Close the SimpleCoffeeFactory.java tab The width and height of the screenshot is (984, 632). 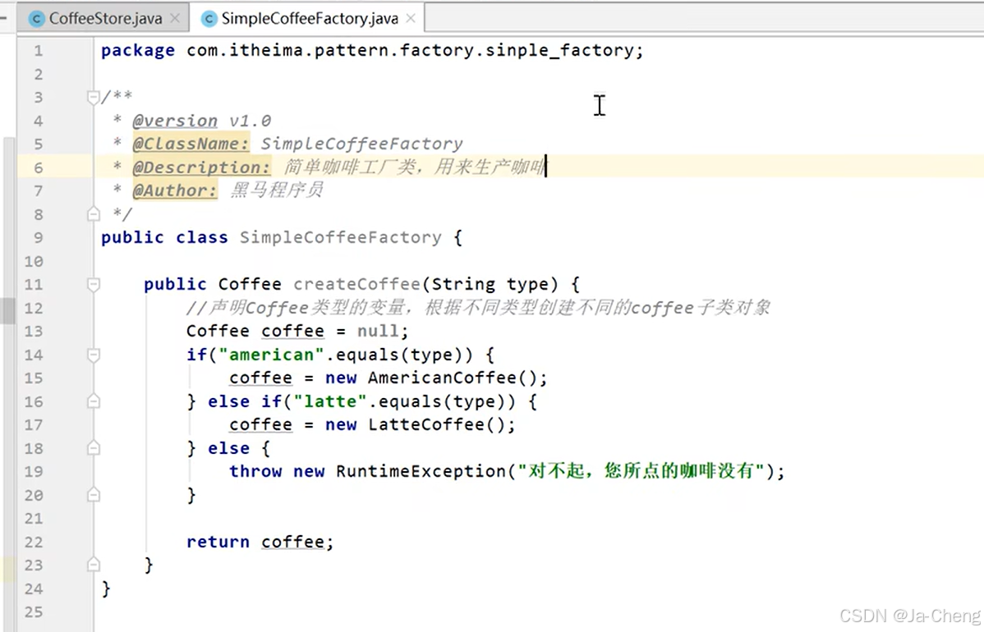click(x=411, y=19)
